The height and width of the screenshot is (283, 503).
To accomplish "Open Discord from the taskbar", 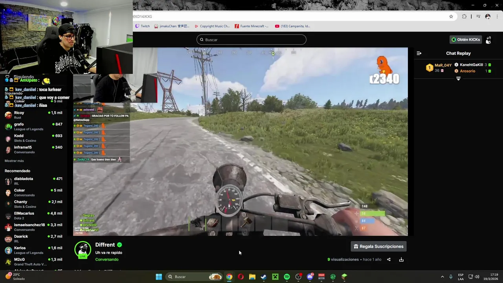I will [310, 277].
